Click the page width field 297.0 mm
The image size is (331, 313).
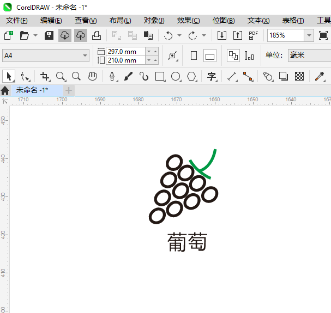pyautogui.click(x=125, y=51)
